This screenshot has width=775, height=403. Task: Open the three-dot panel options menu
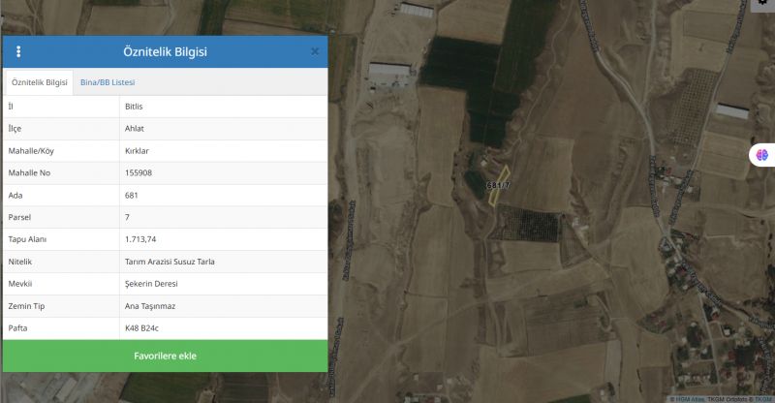[x=18, y=51]
